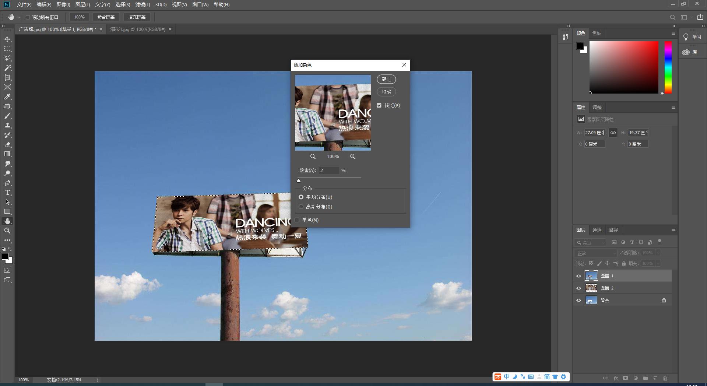Click the Add layer mask icon
This screenshot has width=707, height=386.
click(625, 378)
